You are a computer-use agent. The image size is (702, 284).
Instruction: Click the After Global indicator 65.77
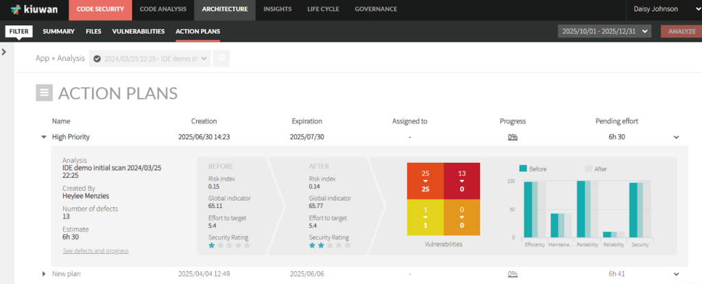pos(315,206)
